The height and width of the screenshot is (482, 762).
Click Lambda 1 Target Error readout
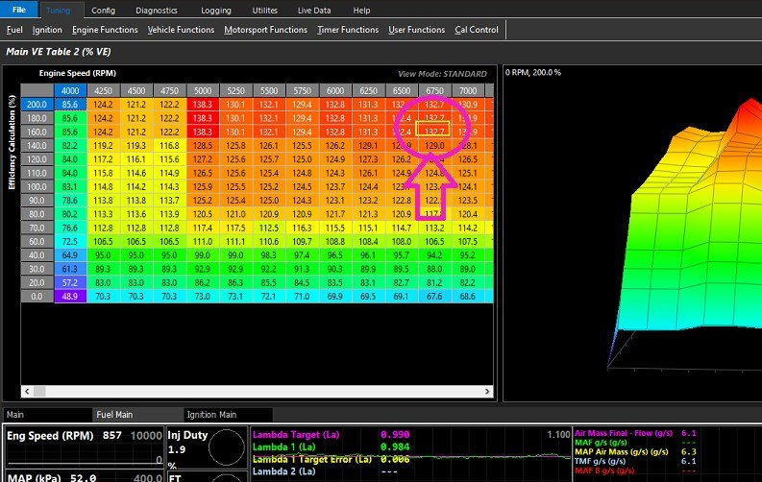click(x=331, y=459)
